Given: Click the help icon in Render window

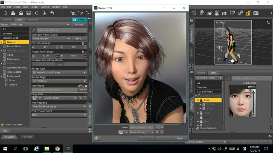Looking at the screenshot, I should [x=97, y=138].
